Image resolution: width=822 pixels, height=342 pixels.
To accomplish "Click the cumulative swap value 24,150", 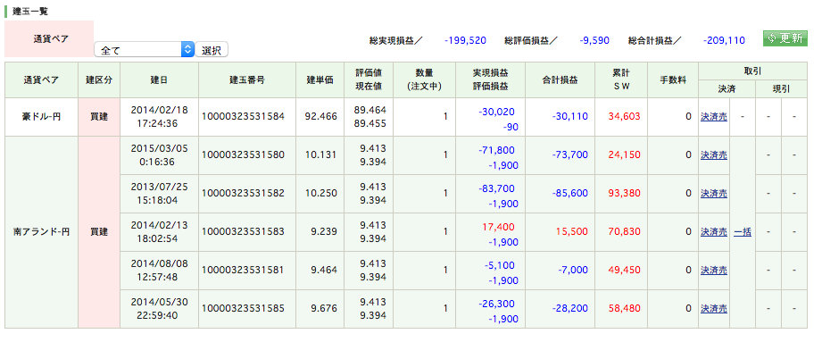I will pyautogui.click(x=625, y=155).
